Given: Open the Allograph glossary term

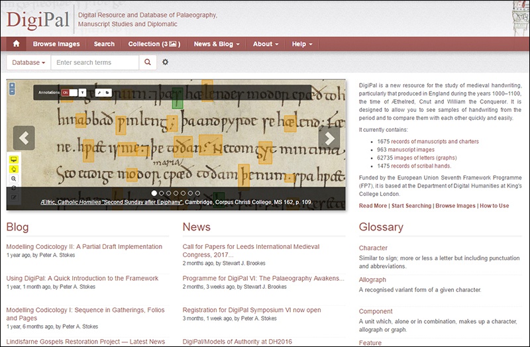Looking at the screenshot, I should [372, 279].
